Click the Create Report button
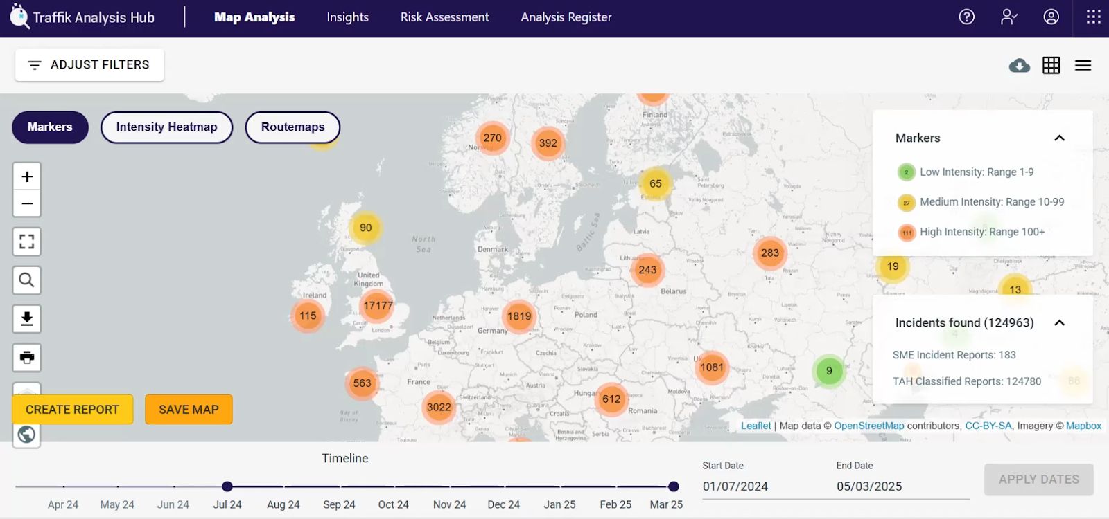The height and width of the screenshot is (519, 1109). point(72,410)
